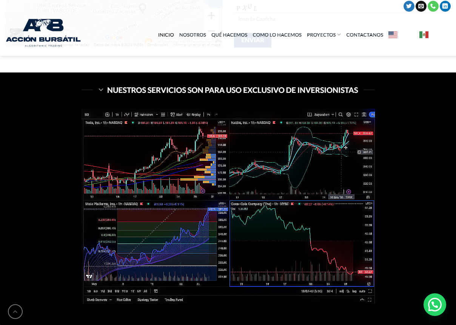Screen dimensions: 456x325
Task: Open the Stock Screener tab
Action: (97, 300)
